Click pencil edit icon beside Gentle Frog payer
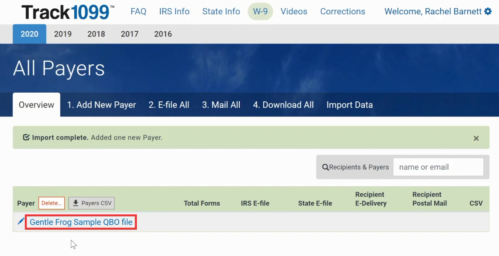Viewport: 499px width, 256px height. click(21, 221)
